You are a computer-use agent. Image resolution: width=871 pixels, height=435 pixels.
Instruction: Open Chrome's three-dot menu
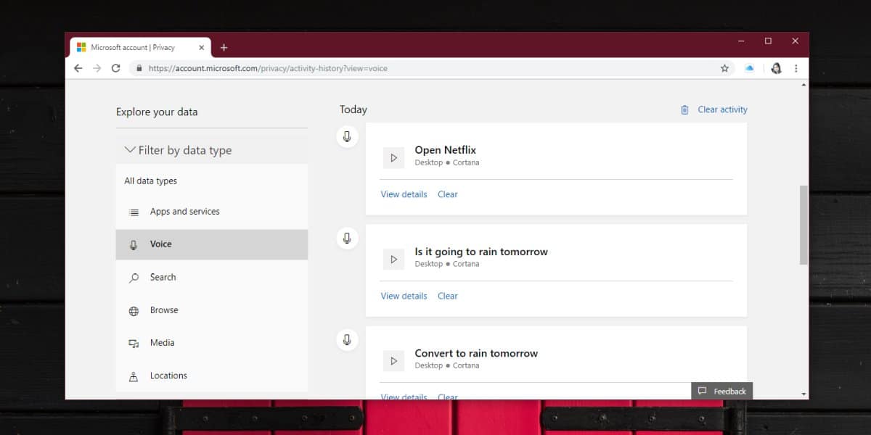[796, 68]
